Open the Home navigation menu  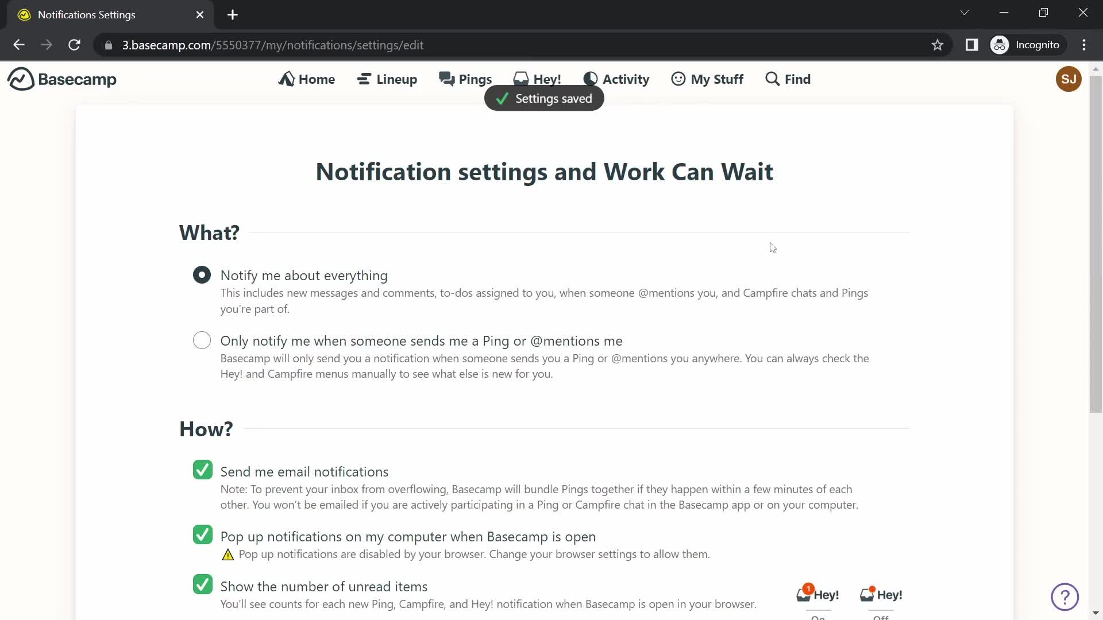click(307, 79)
